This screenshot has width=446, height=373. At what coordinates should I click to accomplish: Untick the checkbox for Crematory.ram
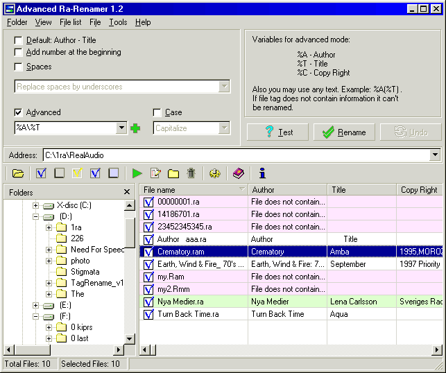pos(148,252)
